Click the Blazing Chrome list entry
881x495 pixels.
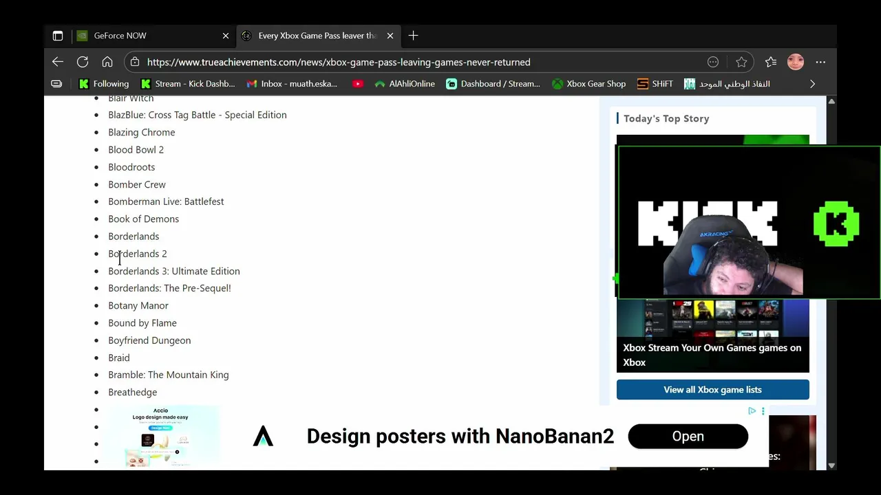142,132
